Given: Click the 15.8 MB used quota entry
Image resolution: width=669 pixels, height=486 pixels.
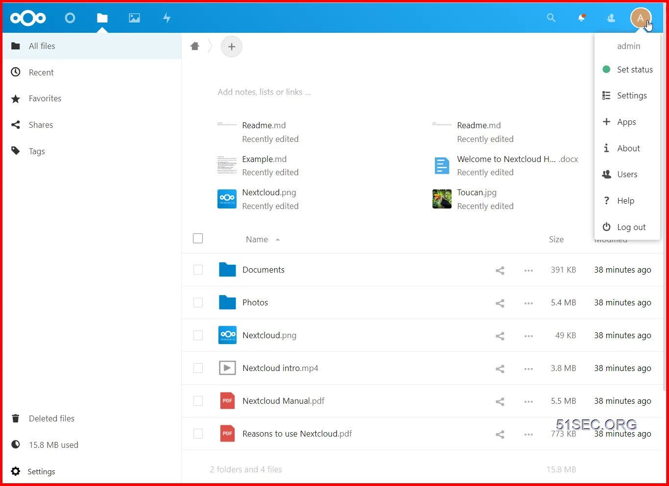Looking at the screenshot, I should [92, 445].
